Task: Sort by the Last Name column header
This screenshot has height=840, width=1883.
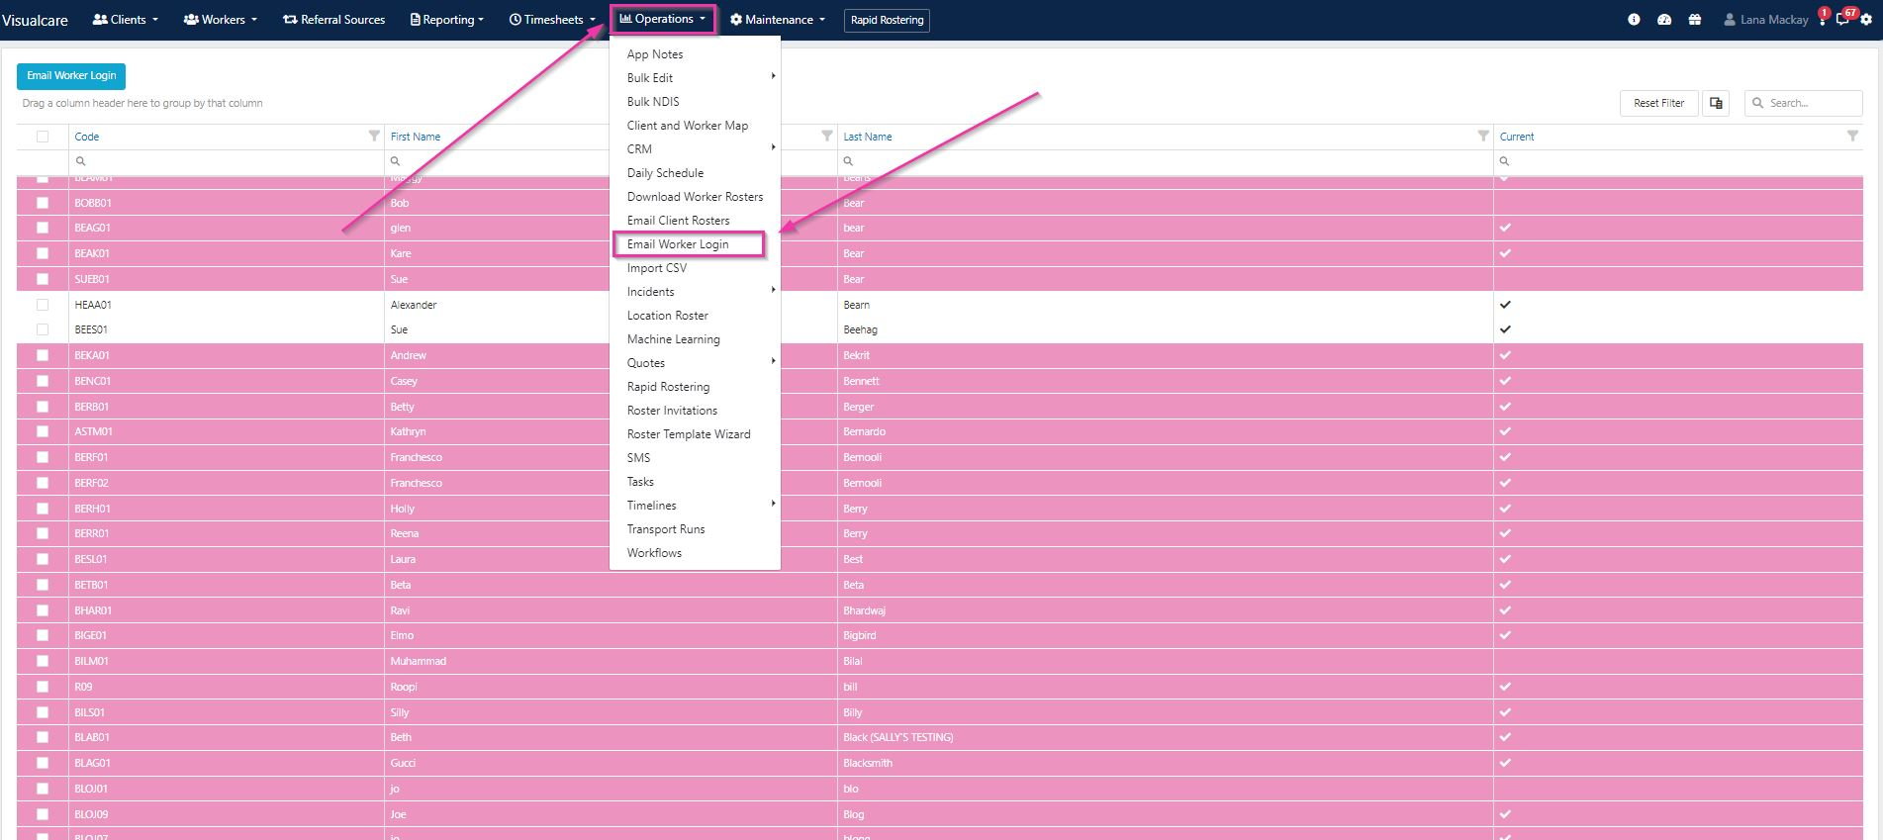Action: tap(868, 137)
